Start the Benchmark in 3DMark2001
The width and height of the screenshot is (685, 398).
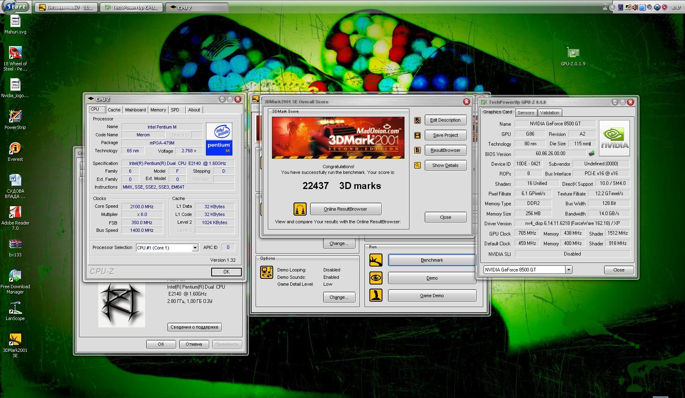point(432,260)
